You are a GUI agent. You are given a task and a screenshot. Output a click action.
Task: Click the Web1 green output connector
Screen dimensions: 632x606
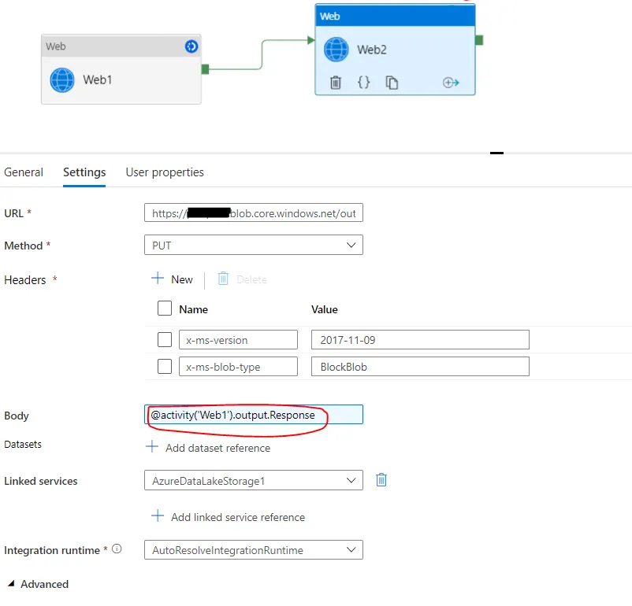point(205,69)
